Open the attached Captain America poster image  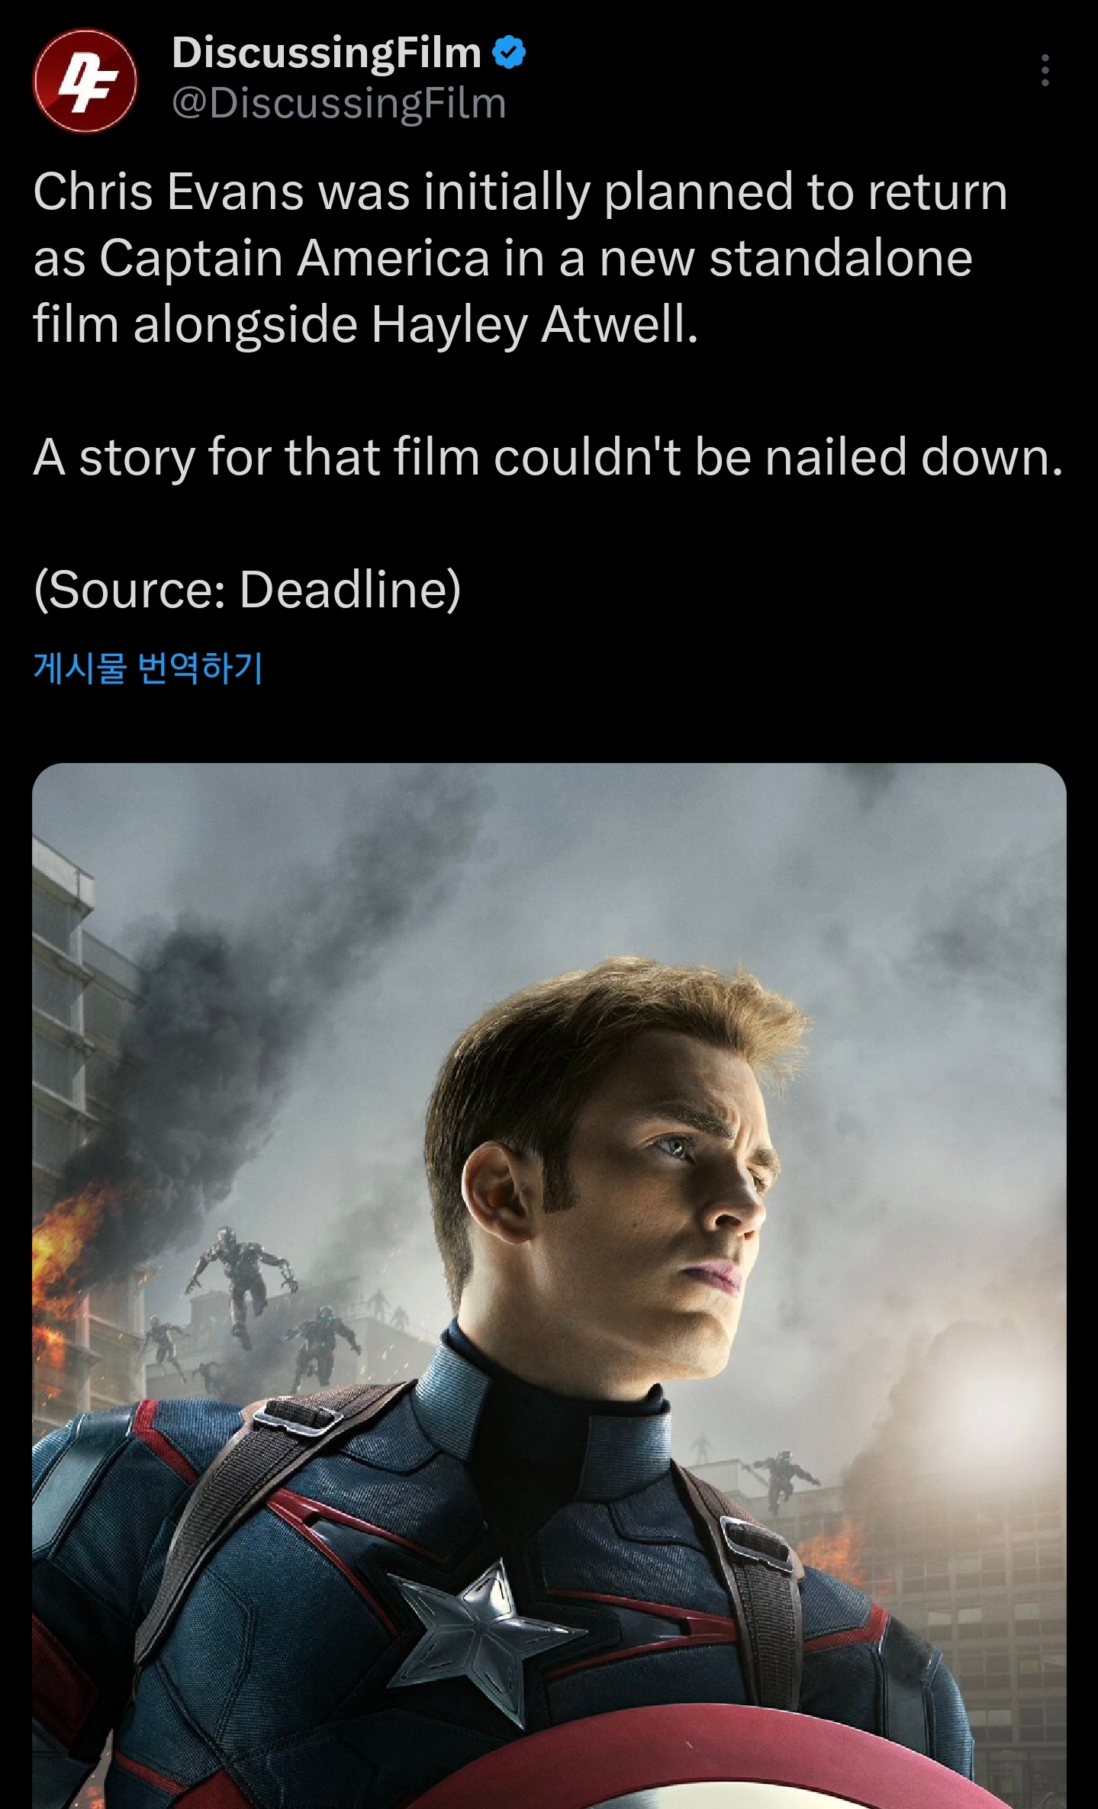549,1286
